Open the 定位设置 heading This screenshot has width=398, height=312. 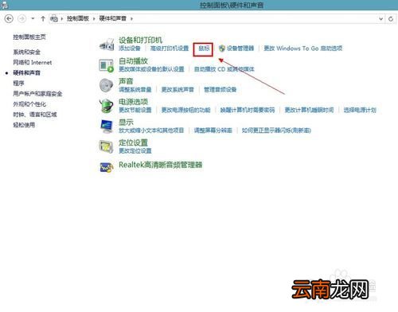tap(133, 142)
